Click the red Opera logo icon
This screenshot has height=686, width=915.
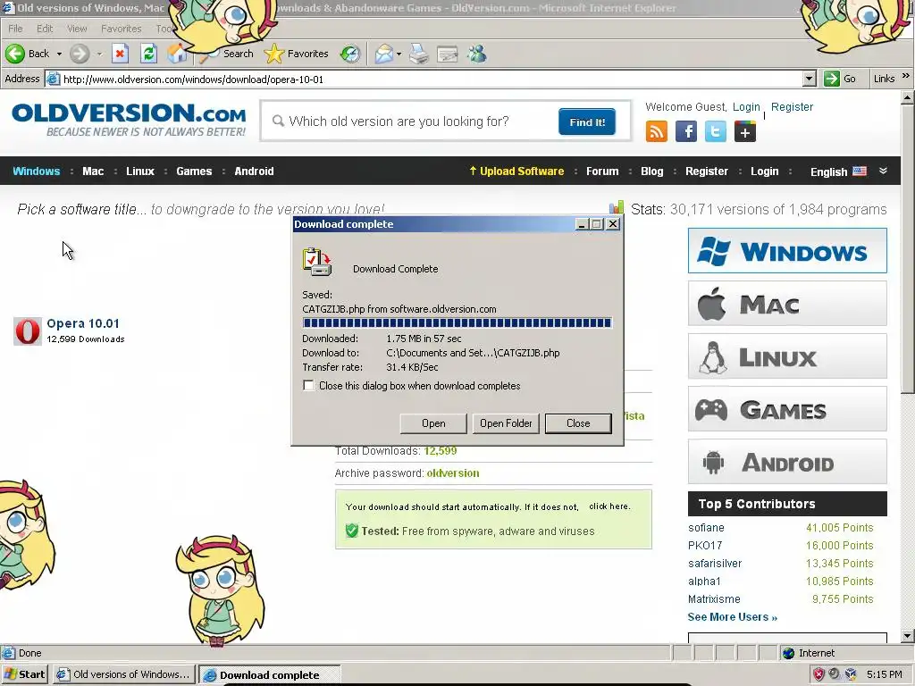point(28,330)
